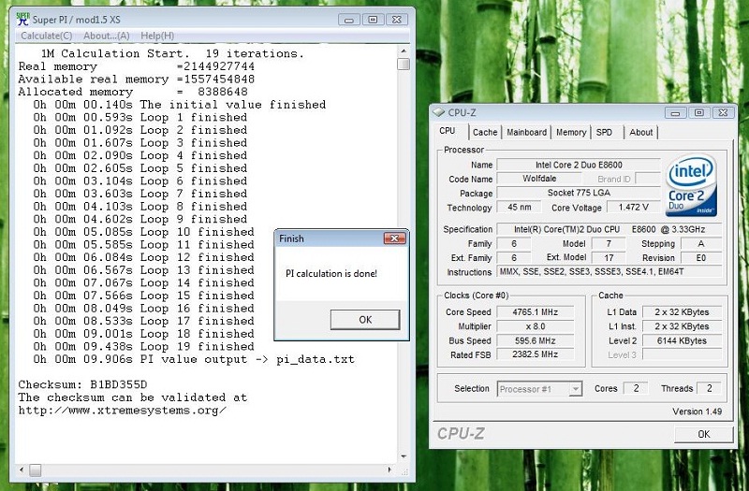Click the Stepping value 'A'
This screenshot has height=491, width=749.
pos(701,244)
